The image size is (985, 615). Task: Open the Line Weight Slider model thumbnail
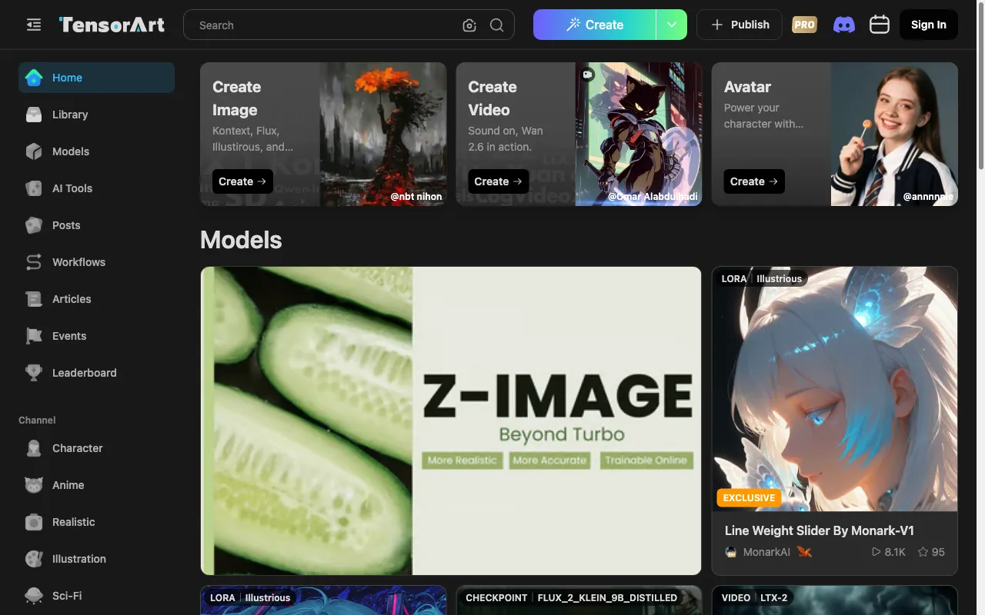click(x=834, y=389)
